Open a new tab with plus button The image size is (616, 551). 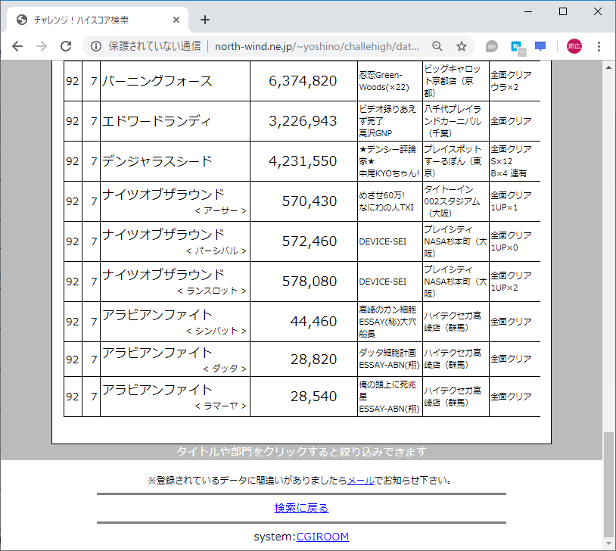(x=204, y=20)
